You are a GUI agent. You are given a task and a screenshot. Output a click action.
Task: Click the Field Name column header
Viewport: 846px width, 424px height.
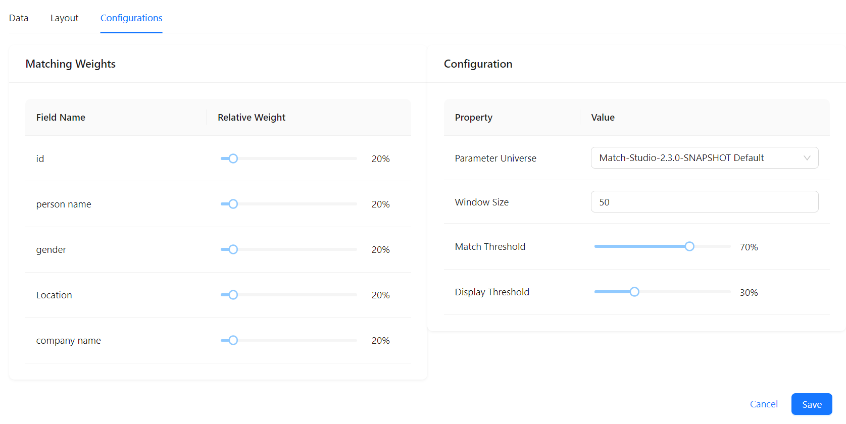point(116,118)
